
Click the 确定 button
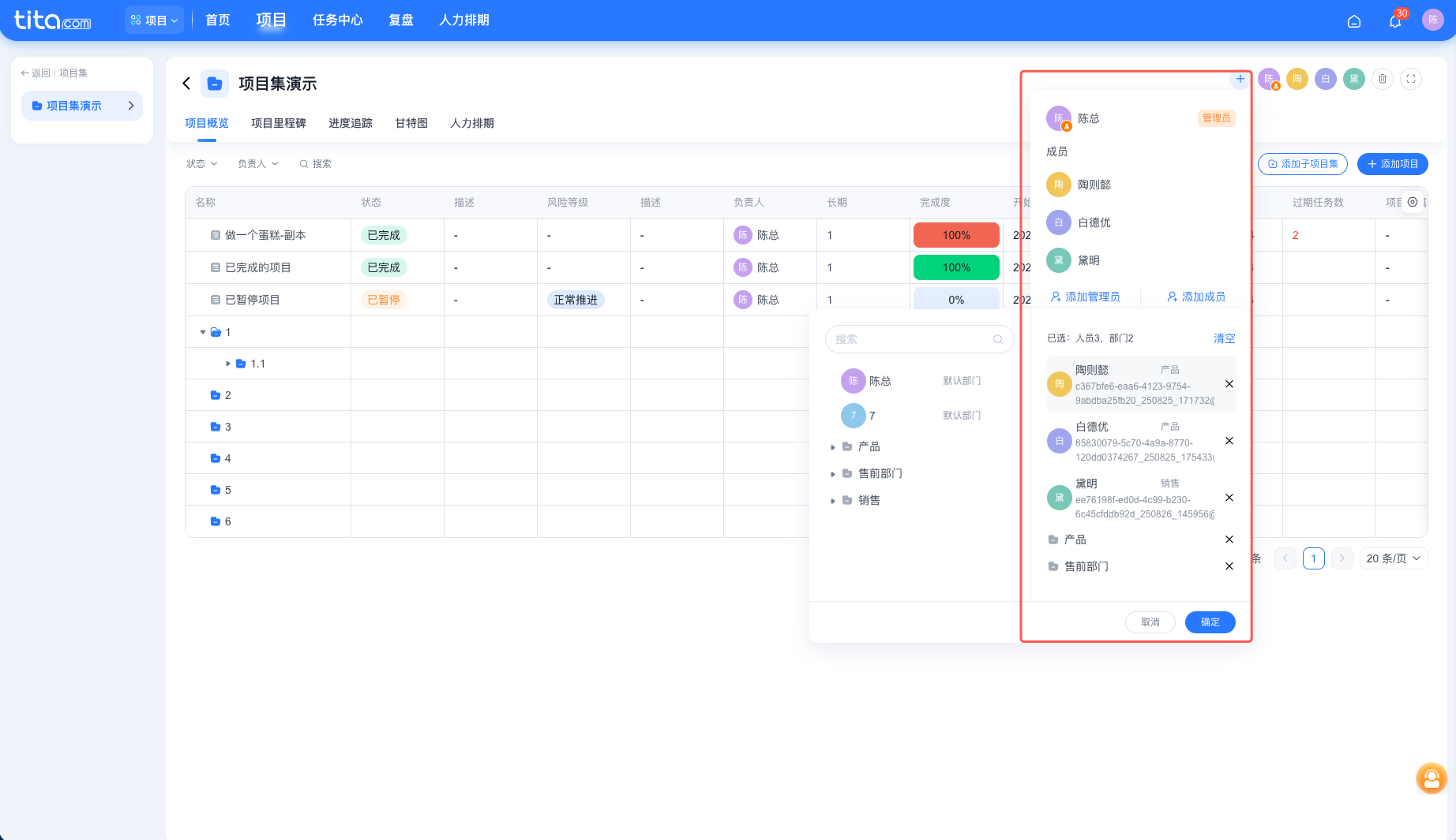tap(1210, 622)
